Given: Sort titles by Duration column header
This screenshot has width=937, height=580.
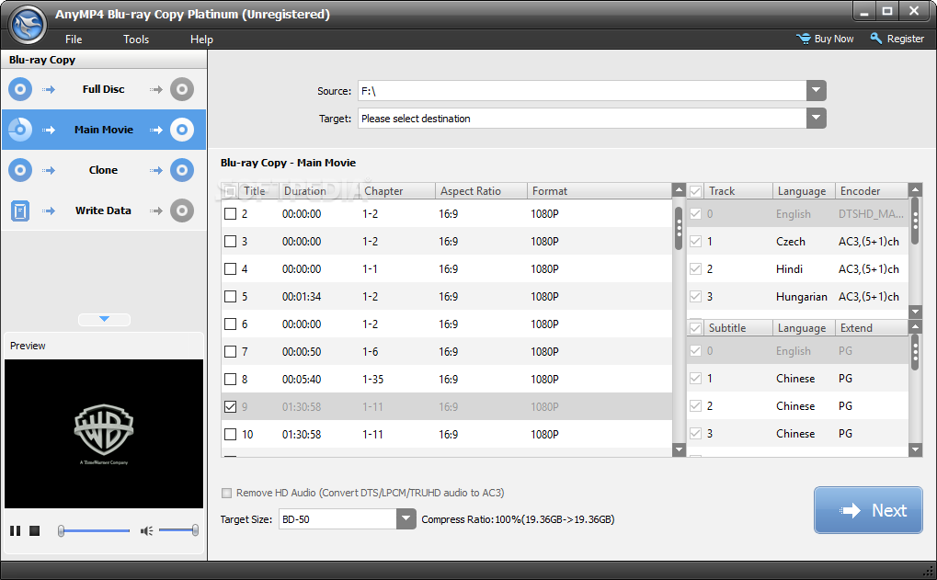Looking at the screenshot, I should pyautogui.click(x=320, y=191).
